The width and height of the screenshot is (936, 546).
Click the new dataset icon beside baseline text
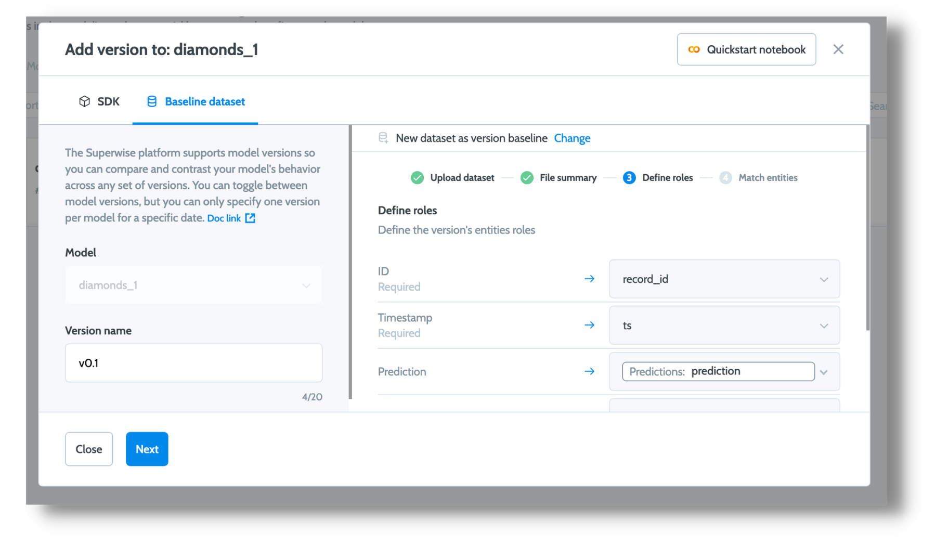[383, 138]
